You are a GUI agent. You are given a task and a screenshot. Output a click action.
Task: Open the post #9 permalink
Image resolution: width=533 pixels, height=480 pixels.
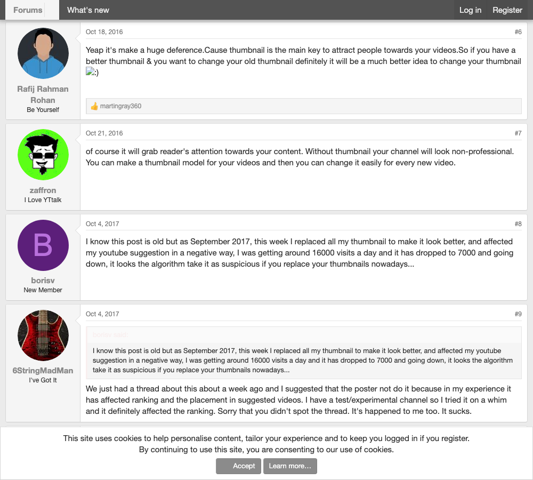518,314
